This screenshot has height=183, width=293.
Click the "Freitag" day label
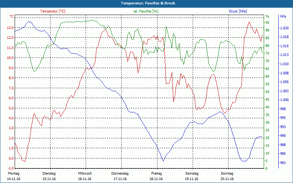157,173
